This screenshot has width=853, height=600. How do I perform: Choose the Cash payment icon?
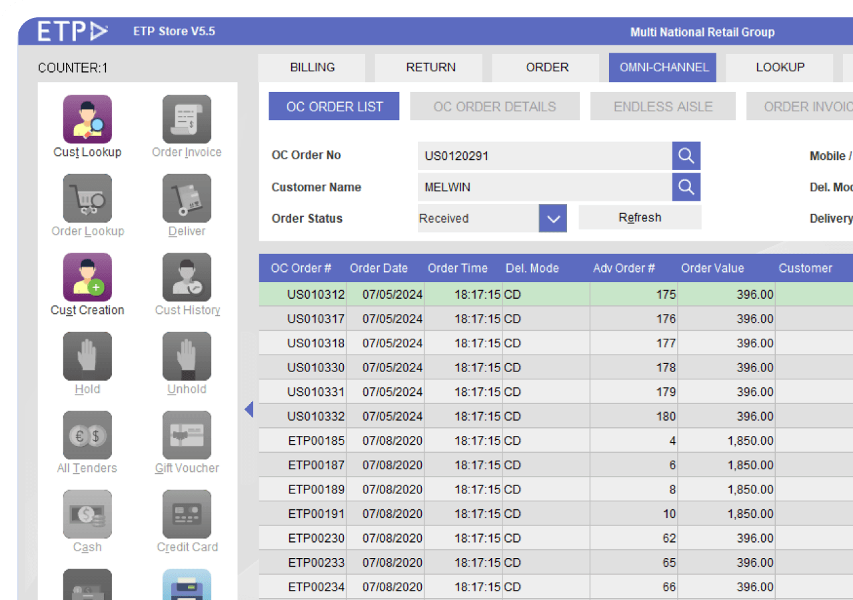pos(87,514)
